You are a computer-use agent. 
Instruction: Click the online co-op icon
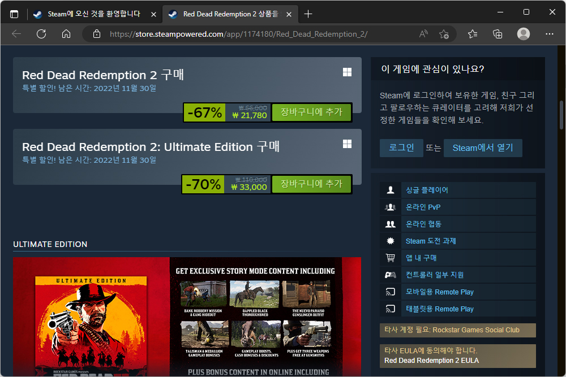[390, 224]
